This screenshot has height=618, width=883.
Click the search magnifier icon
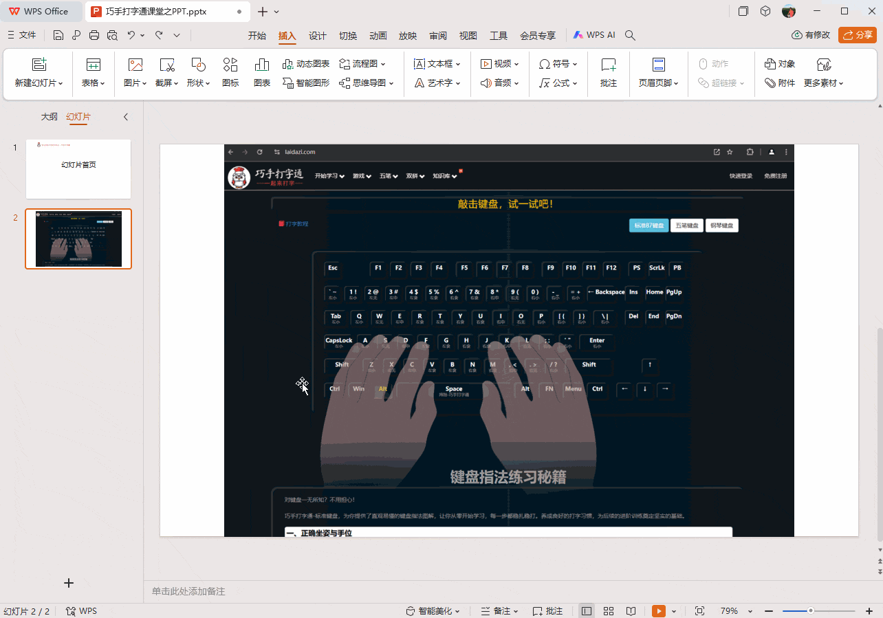pyautogui.click(x=630, y=35)
